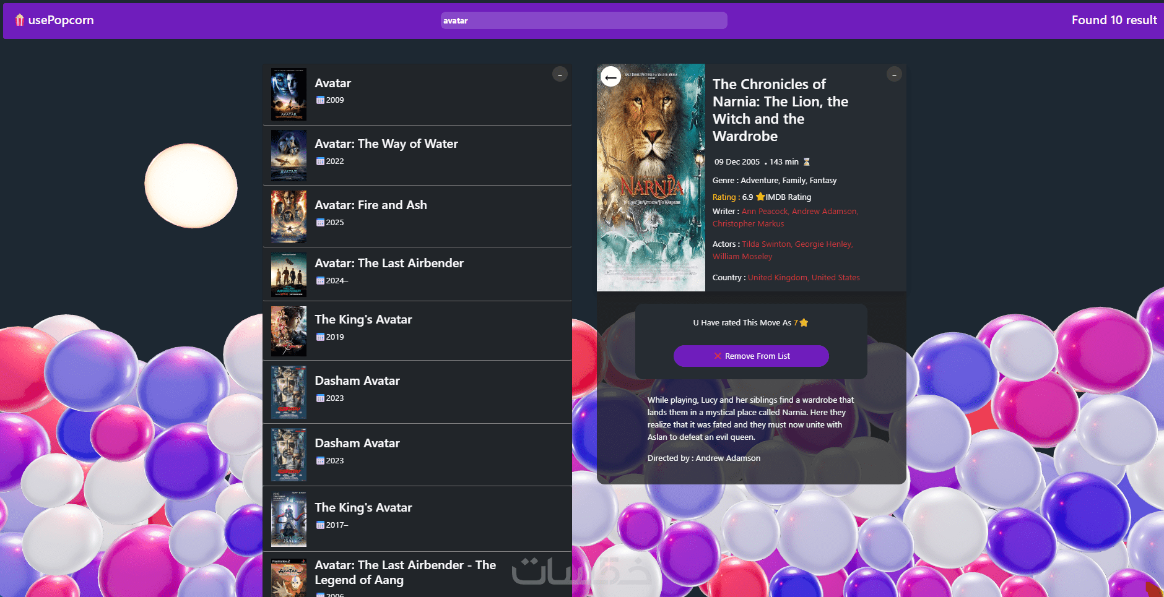Select 'The King's Avatar' title dated 2017
The width and height of the screenshot is (1164, 597).
tap(363, 507)
